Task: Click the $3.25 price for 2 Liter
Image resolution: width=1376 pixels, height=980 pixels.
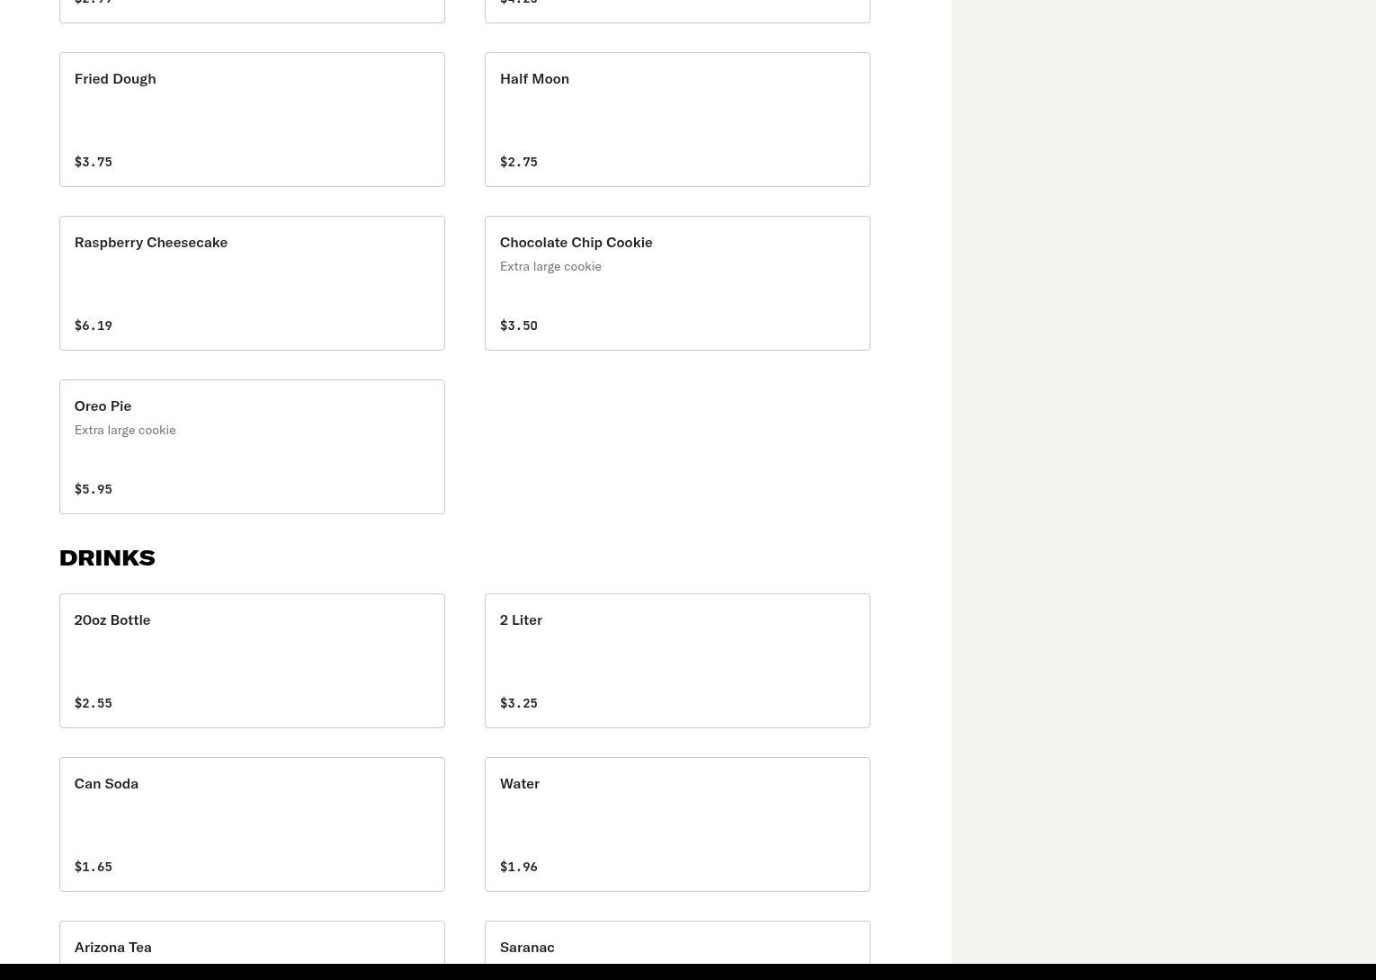Action: (x=519, y=703)
